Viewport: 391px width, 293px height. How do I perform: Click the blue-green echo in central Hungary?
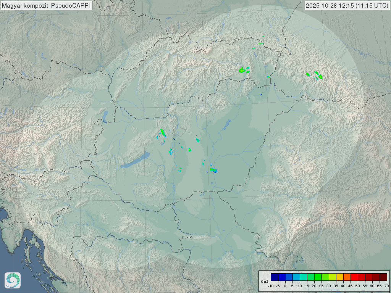pos(213,170)
